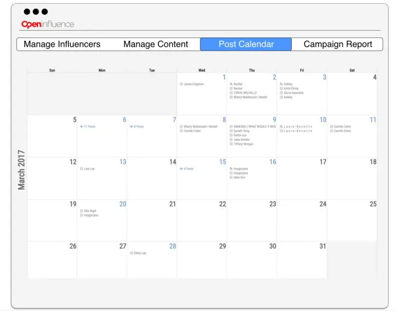Select the March 28 date number

172,246
